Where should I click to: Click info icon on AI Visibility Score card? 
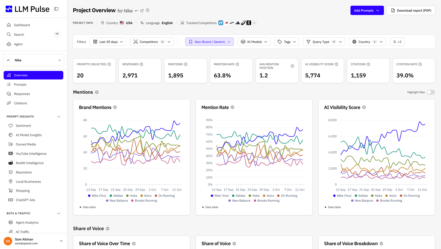(x=336, y=64)
